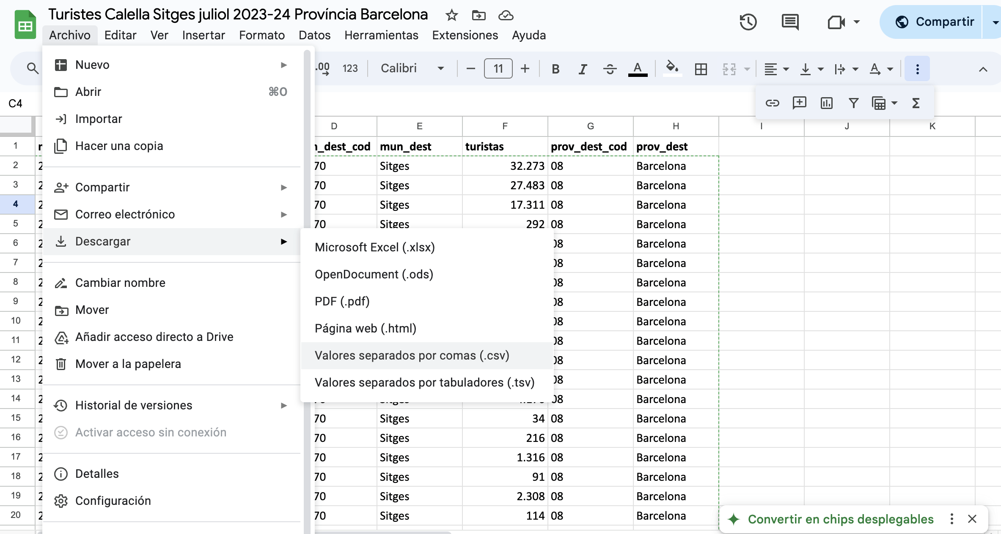Click the font size input field
Screen dimensions: 1001x534
pos(498,68)
